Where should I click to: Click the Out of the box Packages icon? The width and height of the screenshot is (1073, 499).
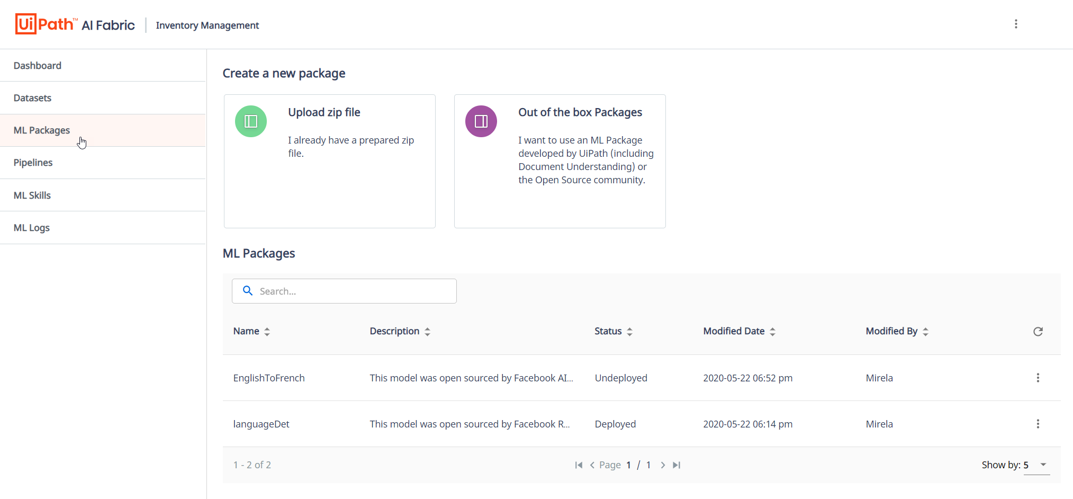pos(481,121)
